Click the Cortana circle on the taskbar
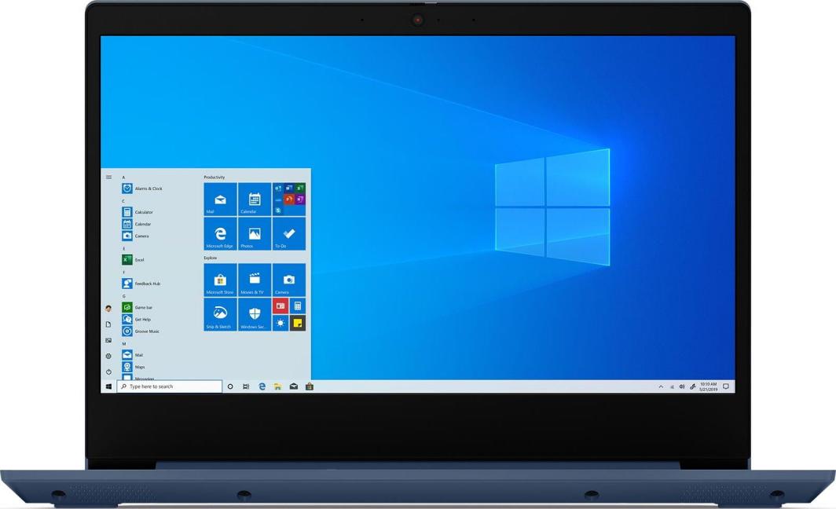Screen dimensions: 836x509 230,386
